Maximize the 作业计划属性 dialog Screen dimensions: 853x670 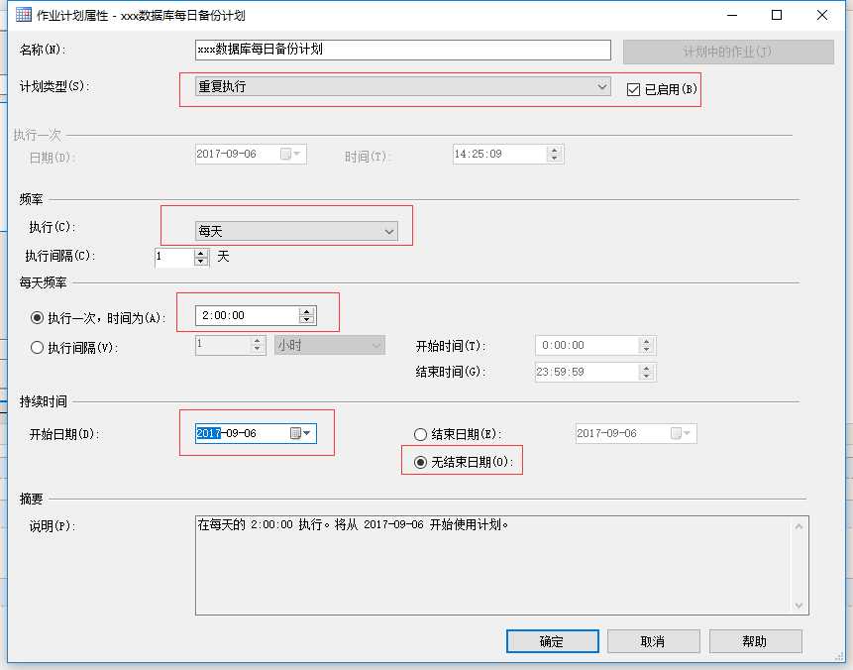[777, 15]
